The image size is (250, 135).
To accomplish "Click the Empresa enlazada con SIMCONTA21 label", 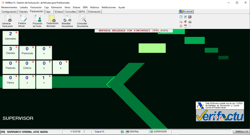I will (x=134, y=31).
